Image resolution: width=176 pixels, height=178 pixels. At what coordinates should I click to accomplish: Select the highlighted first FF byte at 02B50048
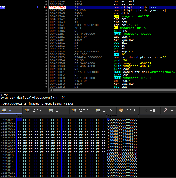click(19, 120)
